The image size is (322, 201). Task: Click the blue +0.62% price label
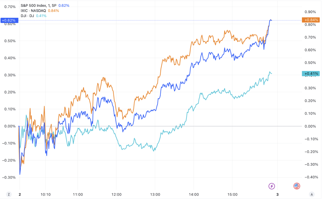click(x=9, y=20)
